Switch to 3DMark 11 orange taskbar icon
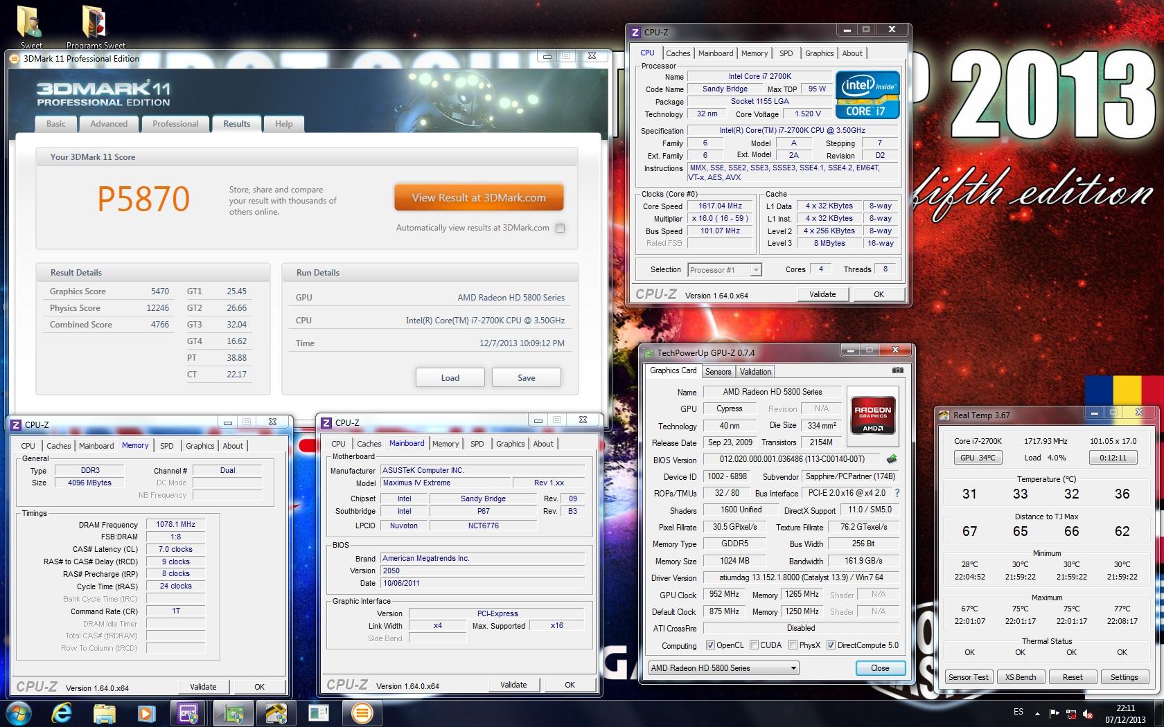The image size is (1164, 727). 362,712
